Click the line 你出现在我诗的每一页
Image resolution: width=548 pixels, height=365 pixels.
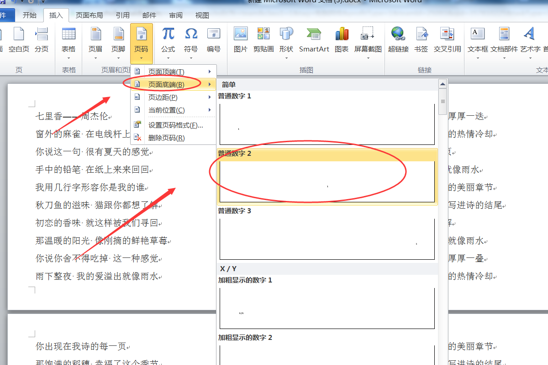pyautogui.click(x=81, y=346)
